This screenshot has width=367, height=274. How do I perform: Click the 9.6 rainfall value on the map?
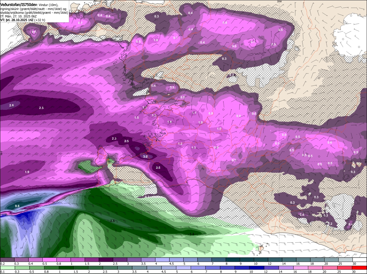tap(17, 206)
